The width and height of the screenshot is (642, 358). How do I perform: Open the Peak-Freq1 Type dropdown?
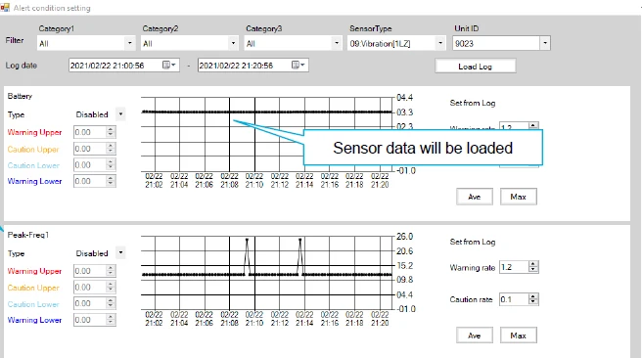[120, 253]
